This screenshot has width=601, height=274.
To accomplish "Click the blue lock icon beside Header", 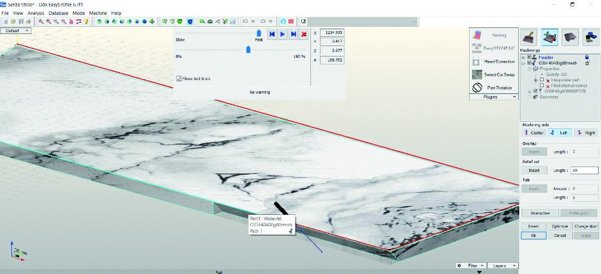I will coord(587,57).
